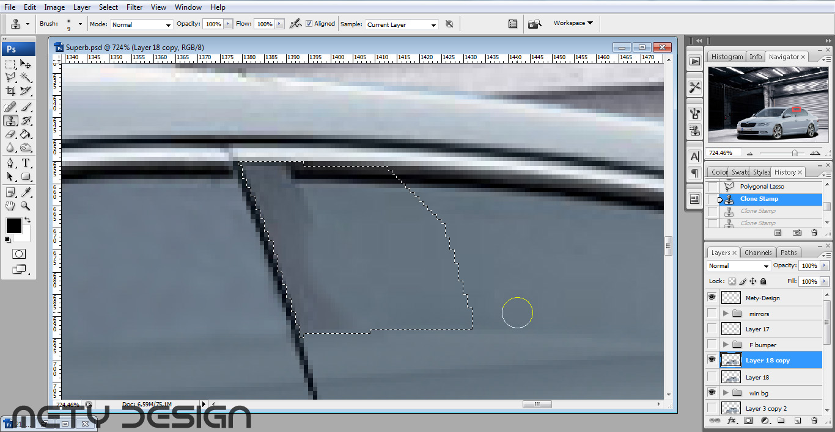Select the Move tool

[x=26, y=64]
